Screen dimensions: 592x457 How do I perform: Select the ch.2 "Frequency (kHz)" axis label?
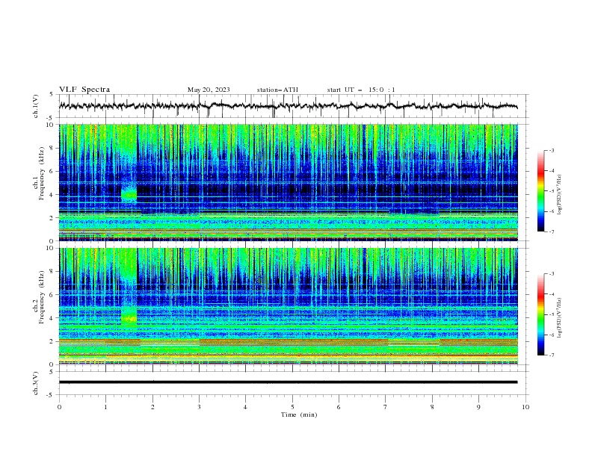coord(42,297)
